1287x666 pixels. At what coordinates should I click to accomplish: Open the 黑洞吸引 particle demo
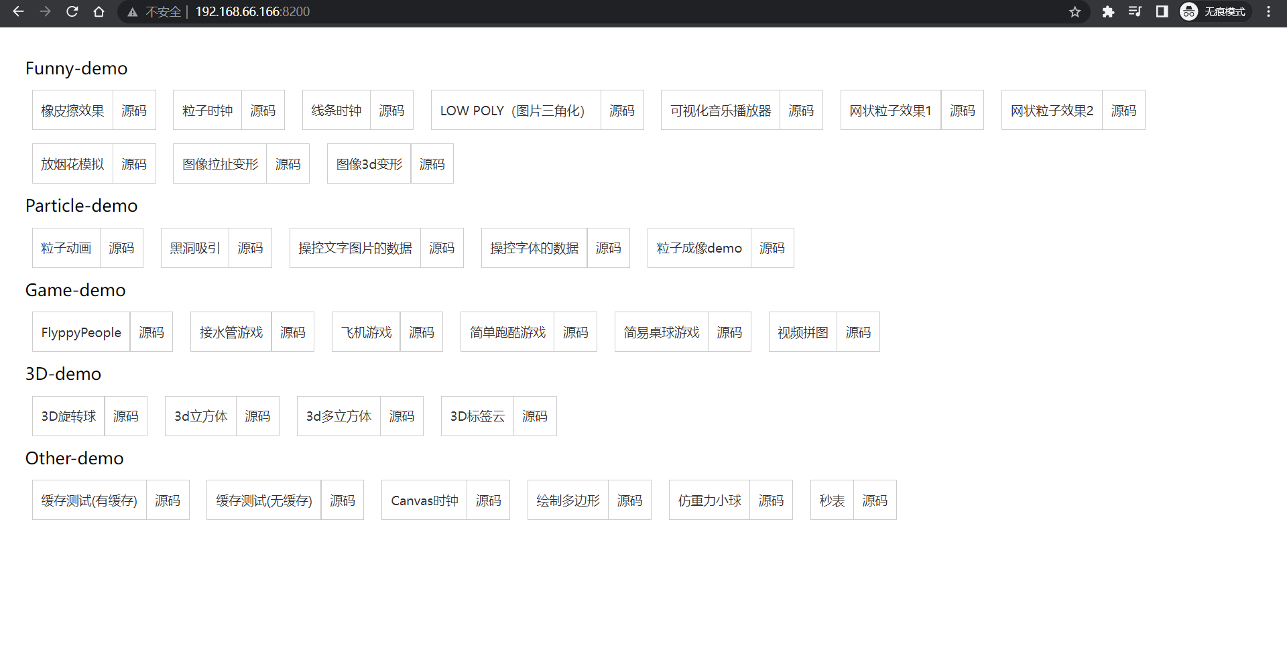pos(195,249)
